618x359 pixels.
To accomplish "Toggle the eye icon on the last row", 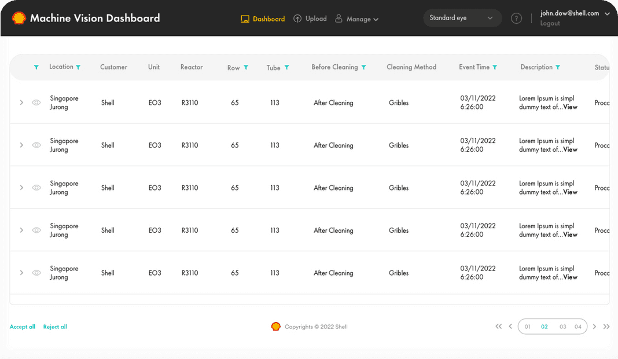I will point(36,273).
